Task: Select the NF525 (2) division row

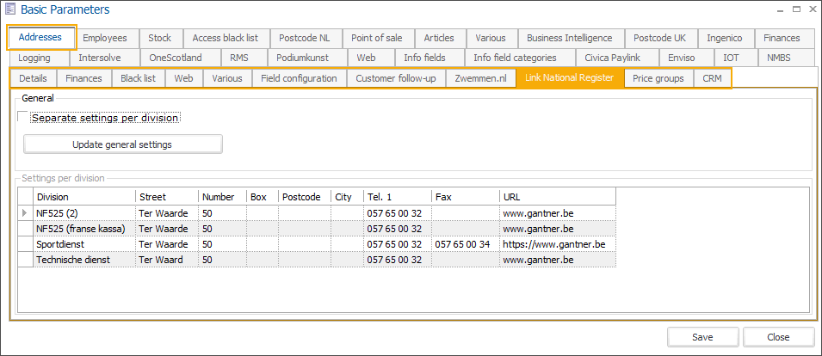Action: pyautogui.click(x=317, y=213)
